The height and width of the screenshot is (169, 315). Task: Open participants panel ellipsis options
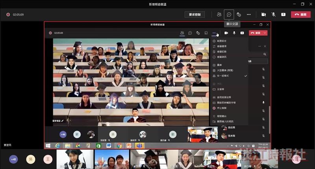click(259, 46)
